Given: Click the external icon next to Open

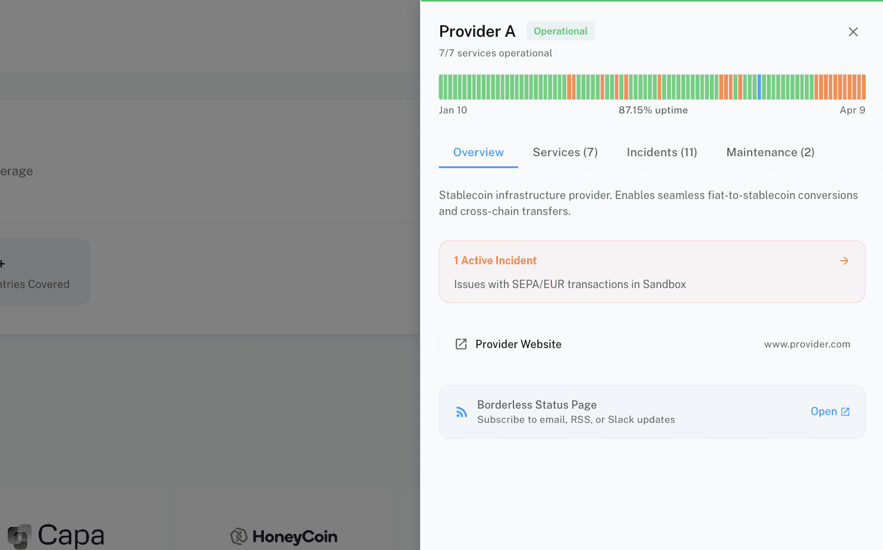Looking at the screenshot, I should pos(846,412).
